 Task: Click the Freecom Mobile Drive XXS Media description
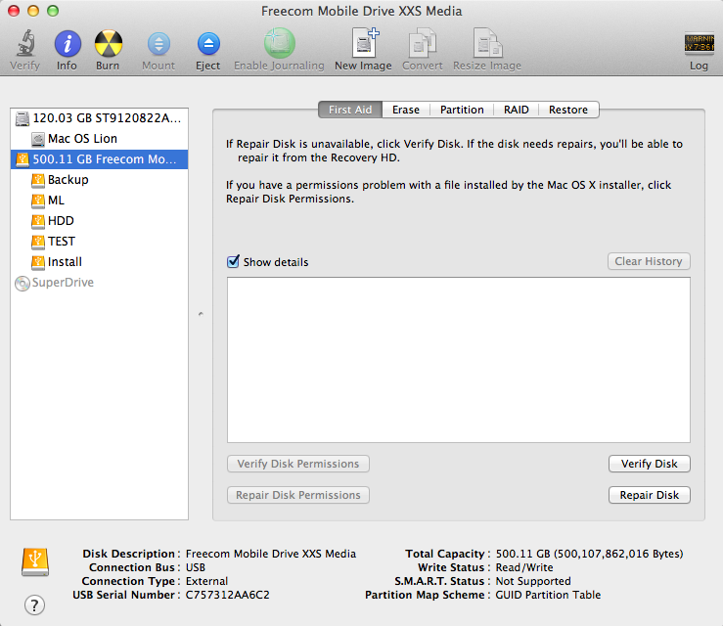pos(271,554)
